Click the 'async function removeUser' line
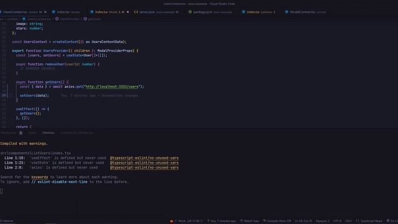The height and width of the screenshot is (224, 398). pos(58,64)
